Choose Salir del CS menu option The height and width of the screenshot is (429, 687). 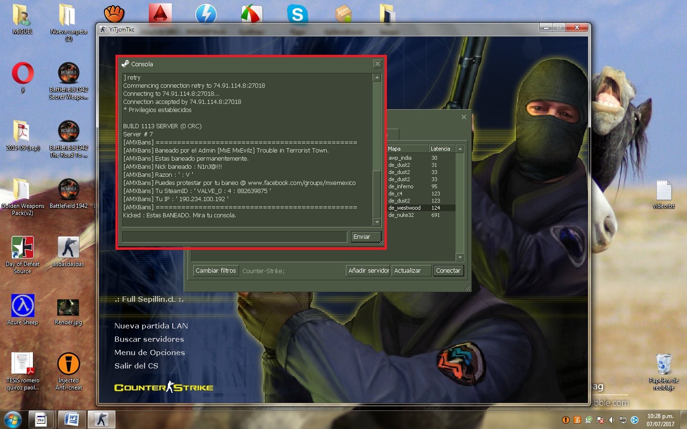[136, 366]
